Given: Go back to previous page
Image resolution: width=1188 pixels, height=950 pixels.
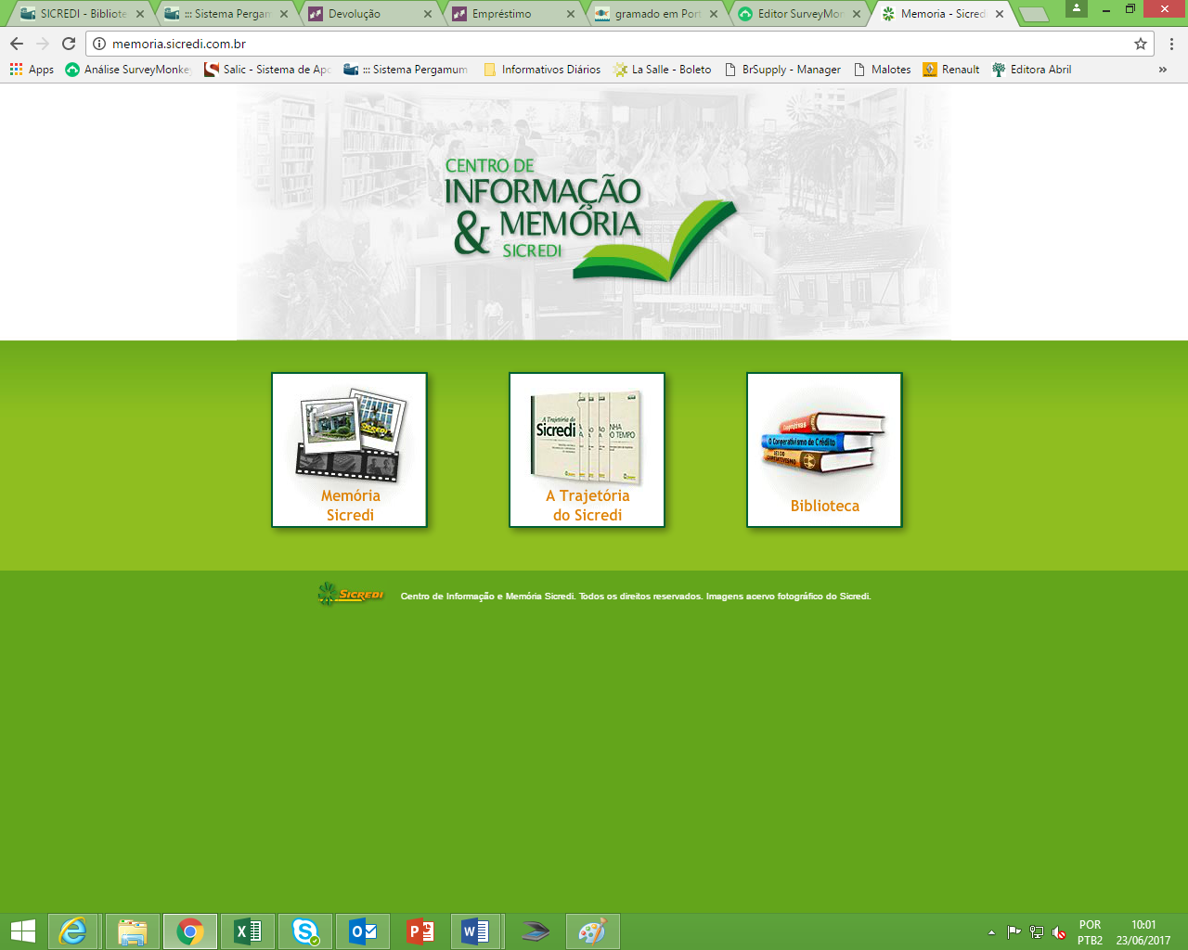Looking at the screenshot, I should pos(17,44).
